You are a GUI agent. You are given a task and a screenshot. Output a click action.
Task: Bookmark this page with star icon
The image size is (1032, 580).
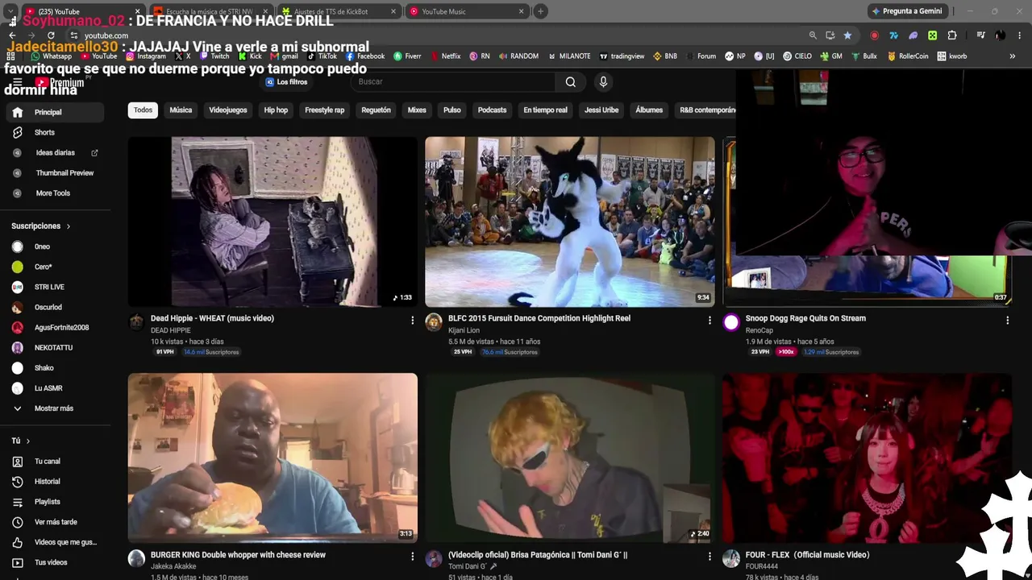[847, 35]
